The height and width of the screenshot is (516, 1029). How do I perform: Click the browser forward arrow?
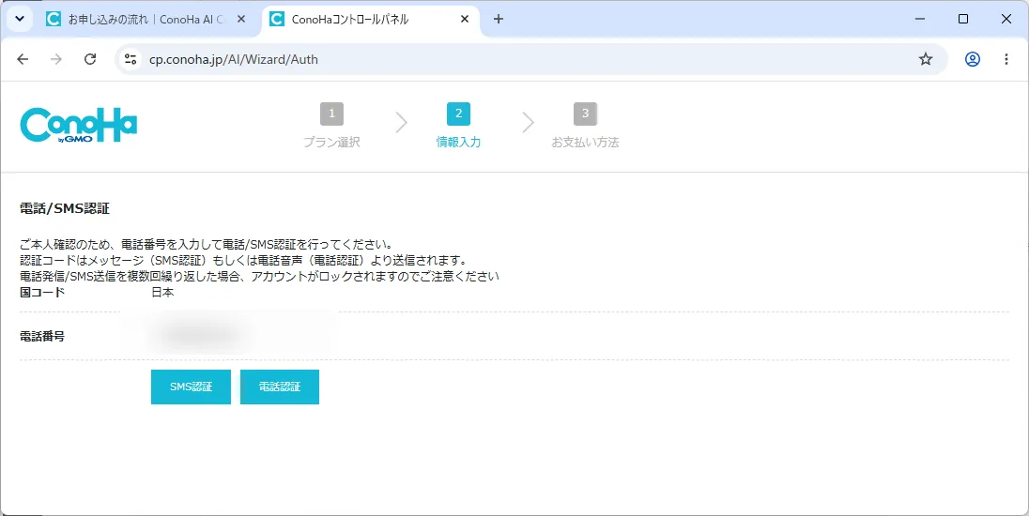(x=56, y=59)
